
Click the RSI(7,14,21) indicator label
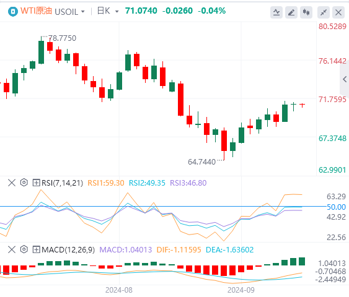click(62, 183)
